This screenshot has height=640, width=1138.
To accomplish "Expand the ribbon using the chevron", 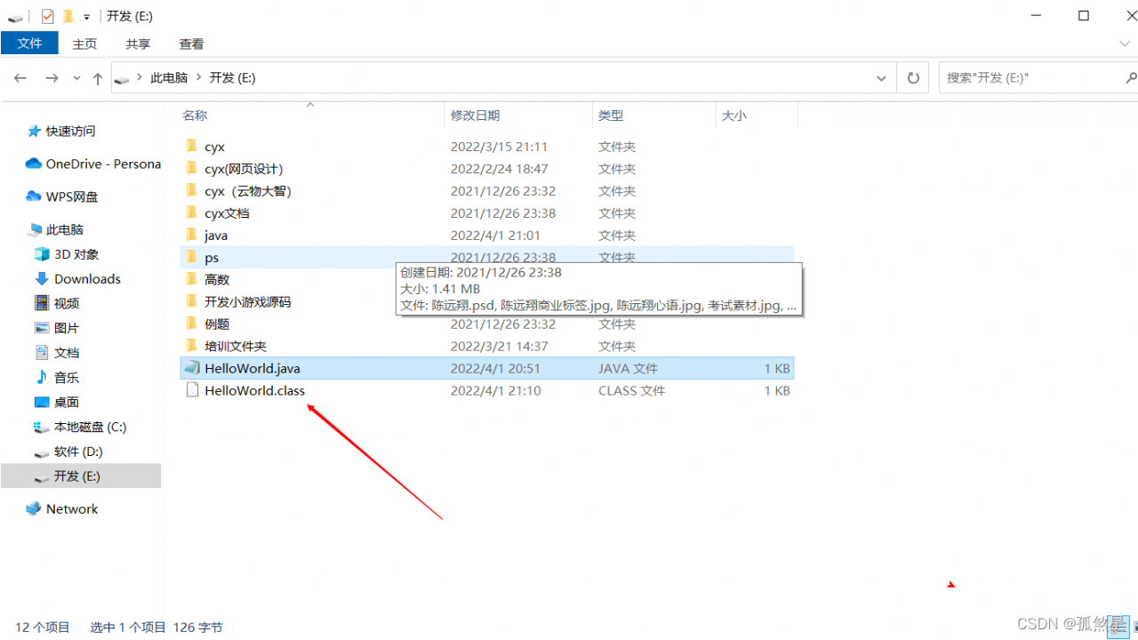I will (1125, 44).
